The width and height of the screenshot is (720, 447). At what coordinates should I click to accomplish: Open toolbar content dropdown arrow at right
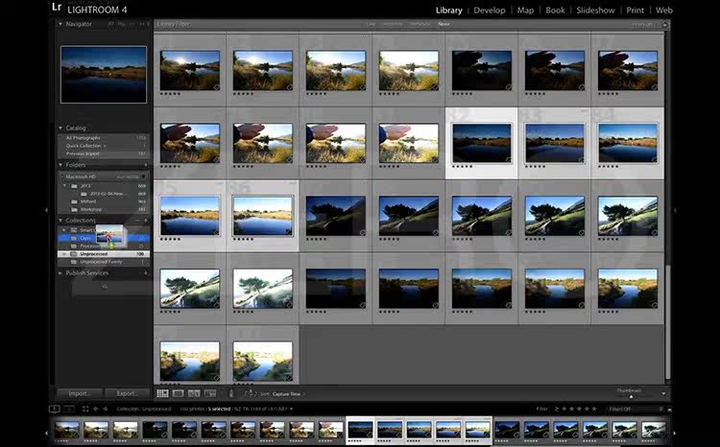(663, 394)
